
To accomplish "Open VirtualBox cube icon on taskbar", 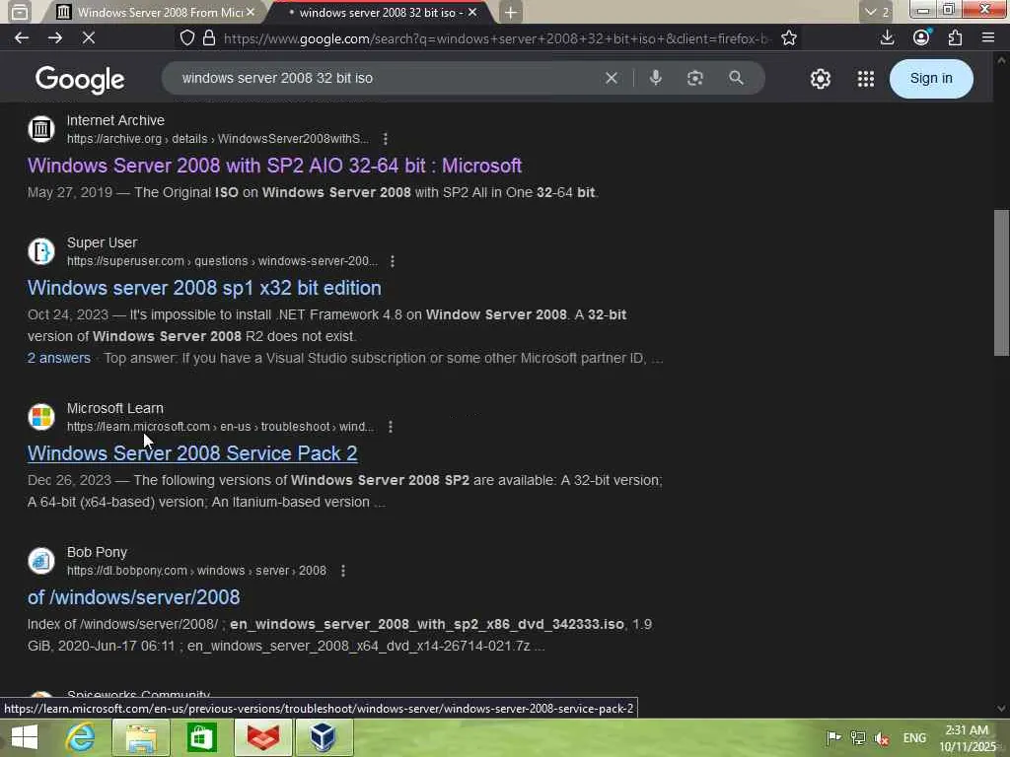I will coord(323,737).
